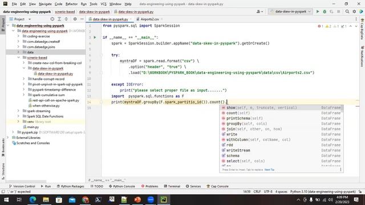365x205 pixels.
Task: Open Microsoft Edge from taskbar
Action: [x=33, y=200]
